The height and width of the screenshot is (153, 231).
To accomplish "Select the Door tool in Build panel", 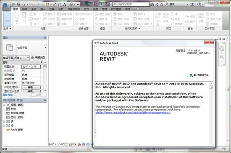I will tap(24, 18).
